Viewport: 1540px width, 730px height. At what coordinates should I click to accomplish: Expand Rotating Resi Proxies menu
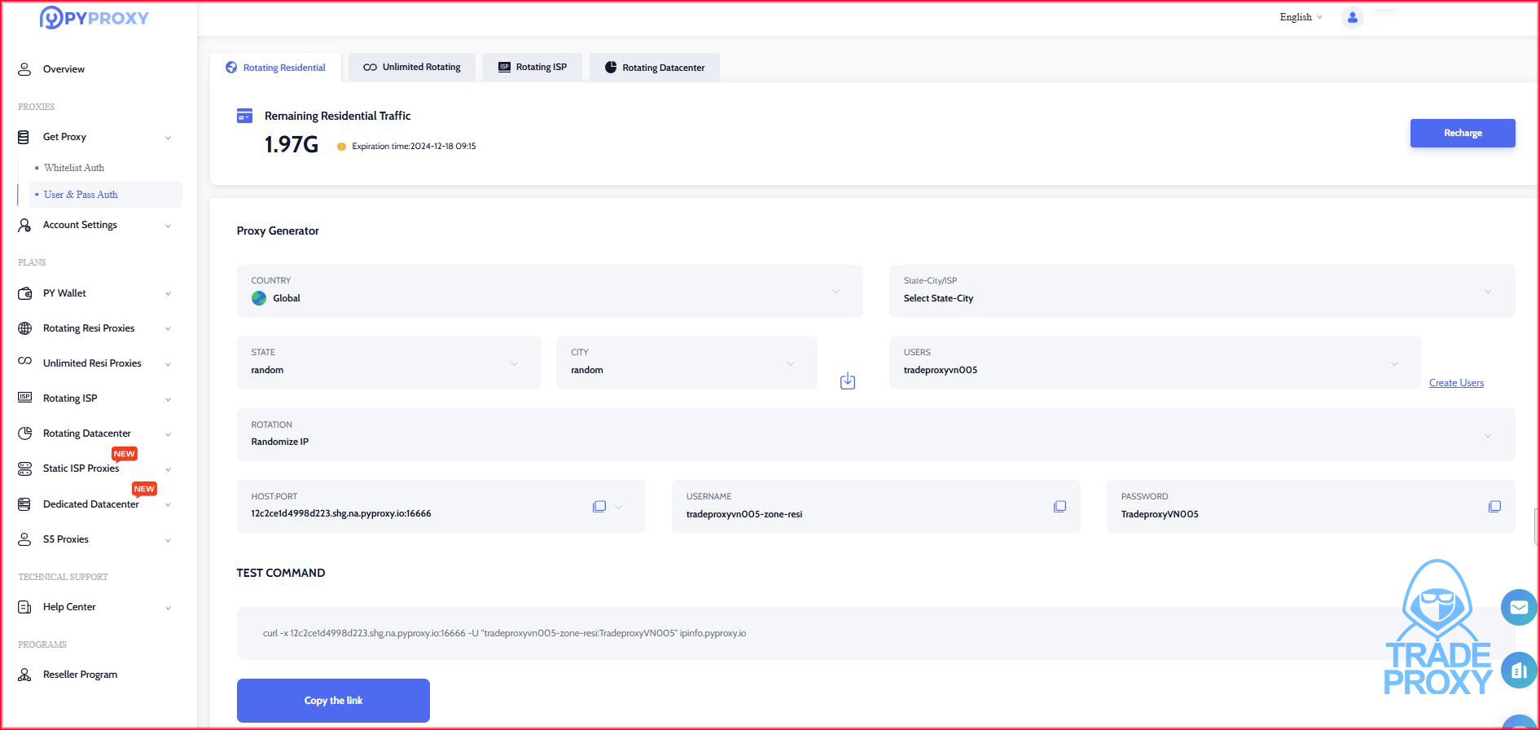(x=168, y=329)
